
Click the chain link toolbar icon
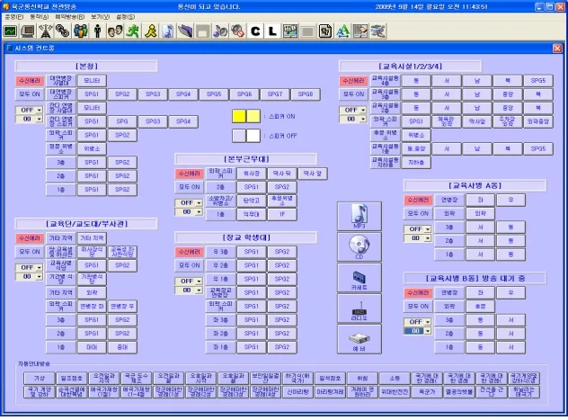tap(63, 31)
